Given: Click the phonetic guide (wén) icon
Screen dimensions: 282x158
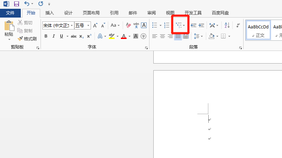Looking at the screenshot, I should (x=136, y=25).
